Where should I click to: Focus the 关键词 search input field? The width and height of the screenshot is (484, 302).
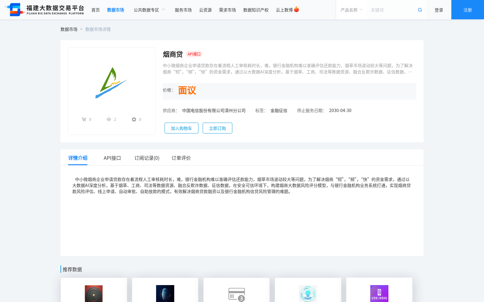392,10
